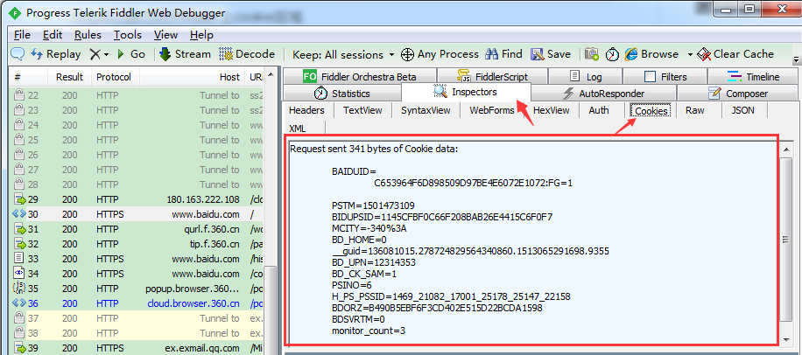Select the Raw inspector tab
The width and height of the screenshot is (802, 355).
coord(694,110)
